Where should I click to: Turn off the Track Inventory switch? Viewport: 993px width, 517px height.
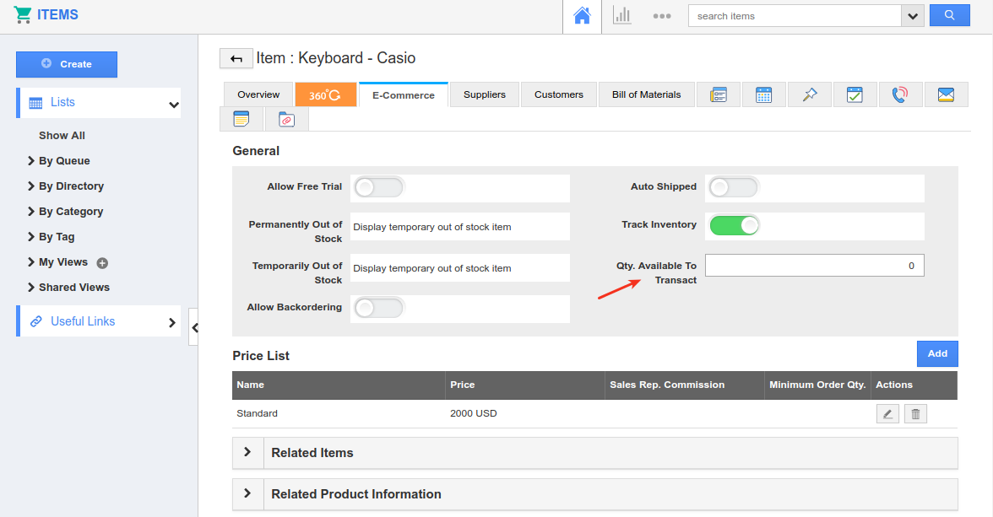point(734,225)
